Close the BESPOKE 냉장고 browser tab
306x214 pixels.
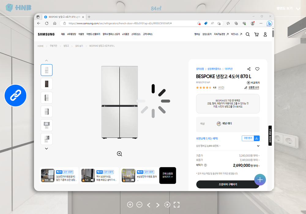click(x=83, y=17)
